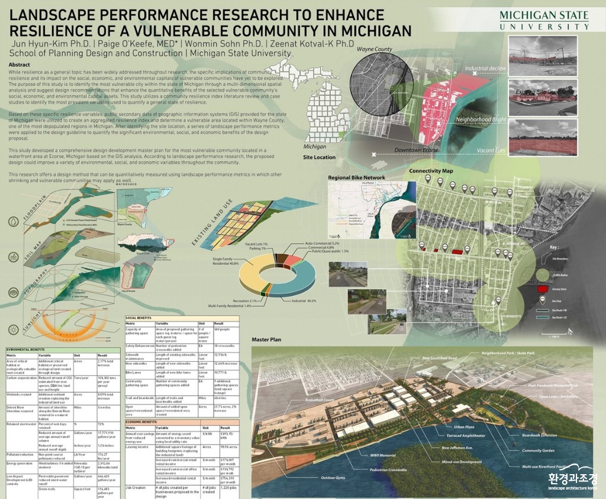Click the 'Recreation 2.1%' chart label

(x=244, y=300)
